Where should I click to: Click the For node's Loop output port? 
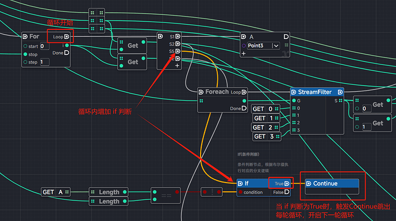[x=67, y=37]
